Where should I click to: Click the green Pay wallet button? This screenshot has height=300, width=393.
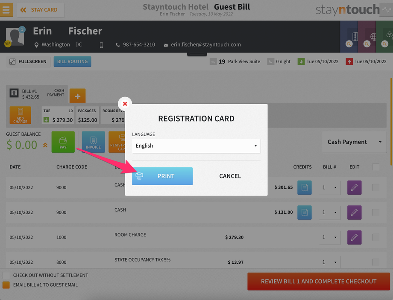63,142
